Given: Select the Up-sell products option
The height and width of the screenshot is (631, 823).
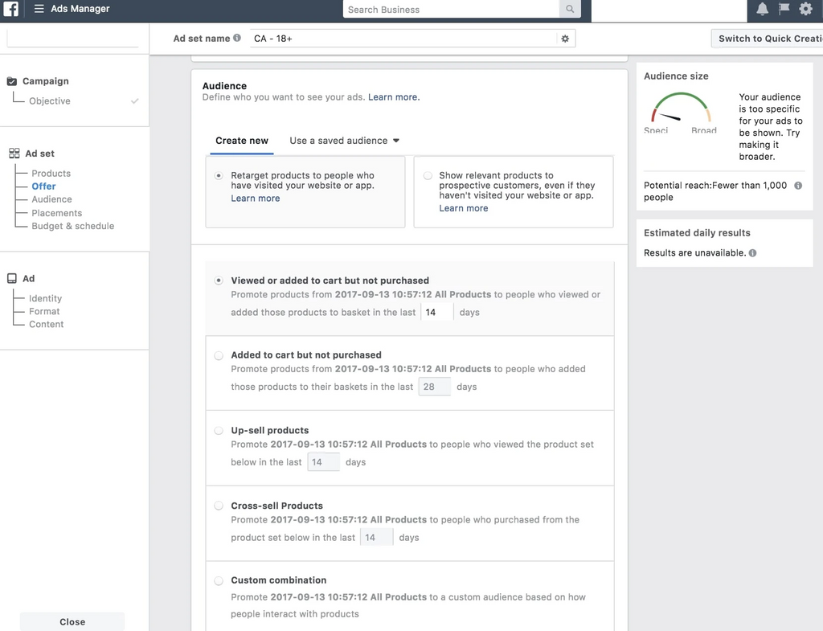Looking at the screenshot, I should pos(219,431).
